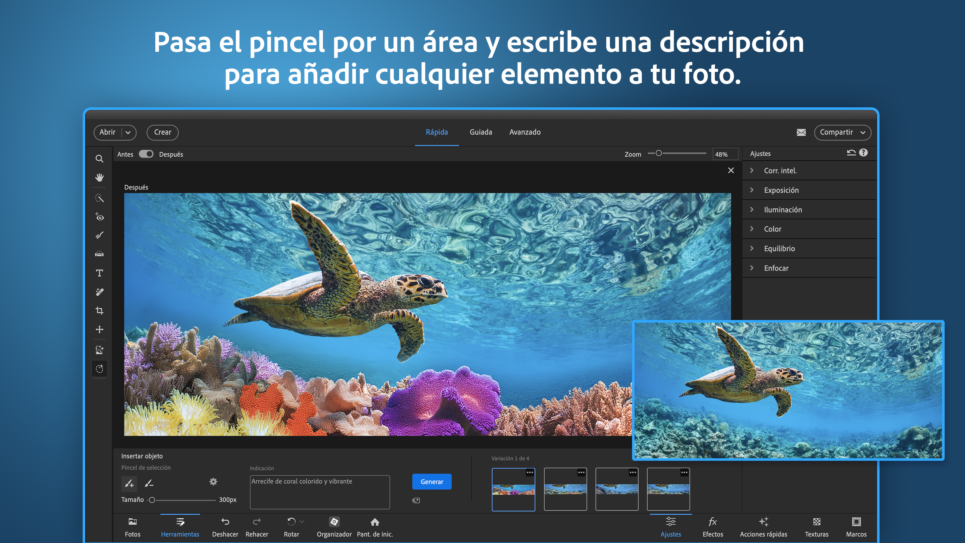Select the Insert Object selection tool
The height and width of the screenshot is (543, 965).
point(99,369)
